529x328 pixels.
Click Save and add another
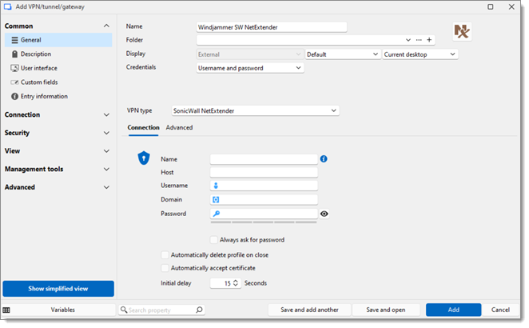click(x=309, y=310)
